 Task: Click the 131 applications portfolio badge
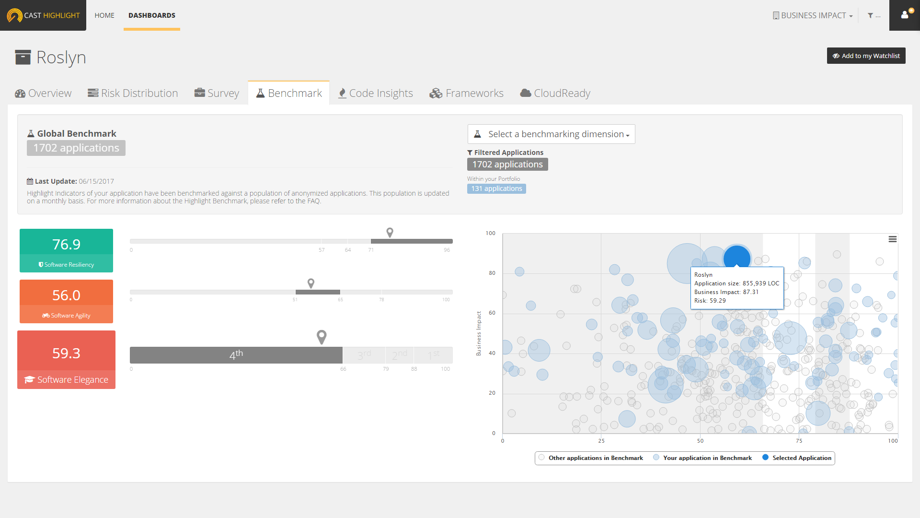[496, 189]
